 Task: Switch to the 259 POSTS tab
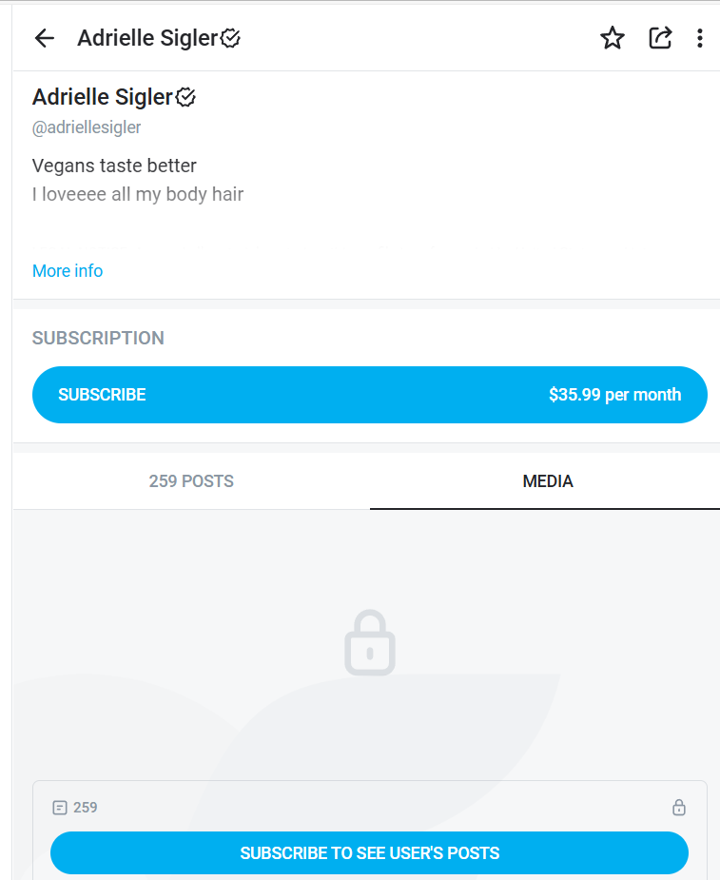coord(191,481)
